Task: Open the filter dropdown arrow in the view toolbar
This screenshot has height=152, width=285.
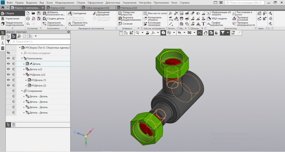Action: [228, 33]
